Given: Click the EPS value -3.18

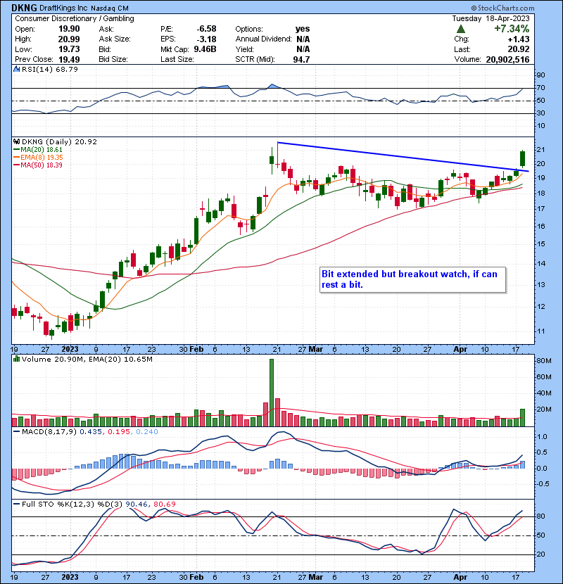Looking at the screenshot, I should pos(206,39).
